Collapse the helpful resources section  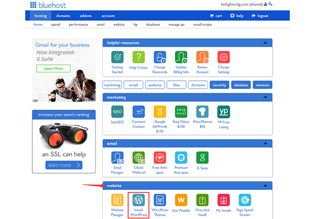coord(267,42)
